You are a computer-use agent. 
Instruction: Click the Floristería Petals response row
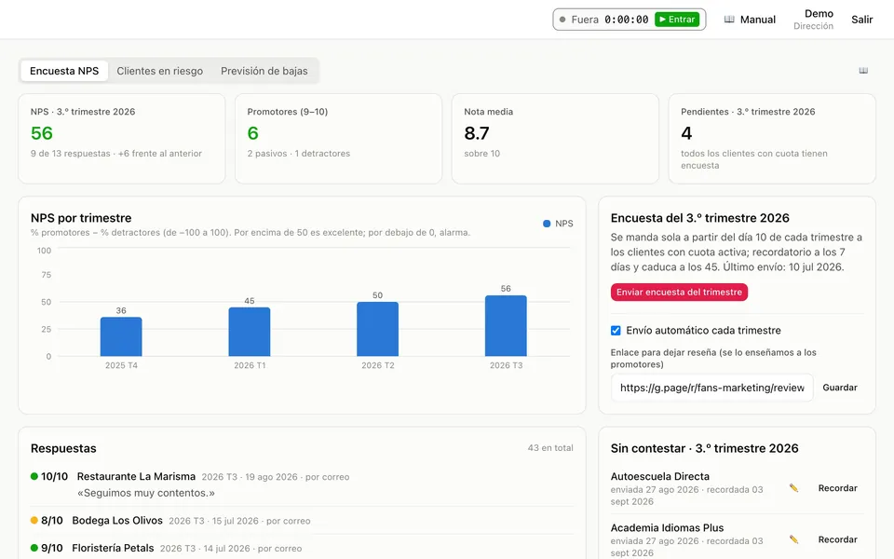tap(302, 548)
